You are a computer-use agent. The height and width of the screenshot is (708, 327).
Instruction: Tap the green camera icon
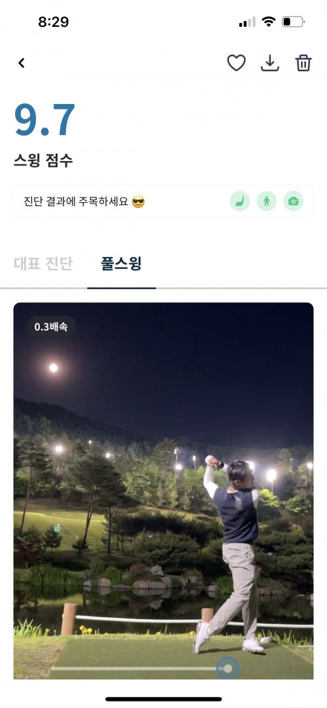293,202
